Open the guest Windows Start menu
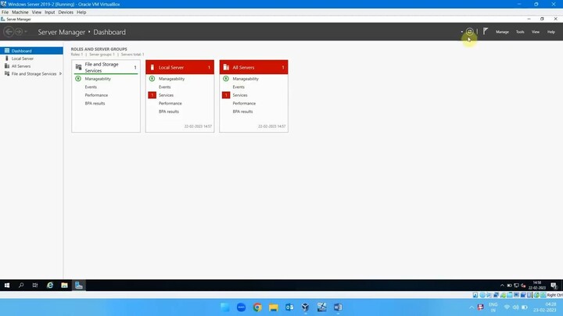 point(7,286)
